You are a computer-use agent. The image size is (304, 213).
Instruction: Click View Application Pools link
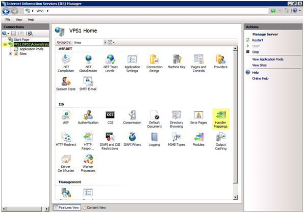tap(268, 59)
